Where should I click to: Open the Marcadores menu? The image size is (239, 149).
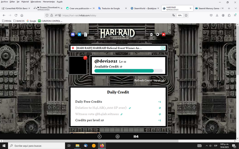pos(36,1)
